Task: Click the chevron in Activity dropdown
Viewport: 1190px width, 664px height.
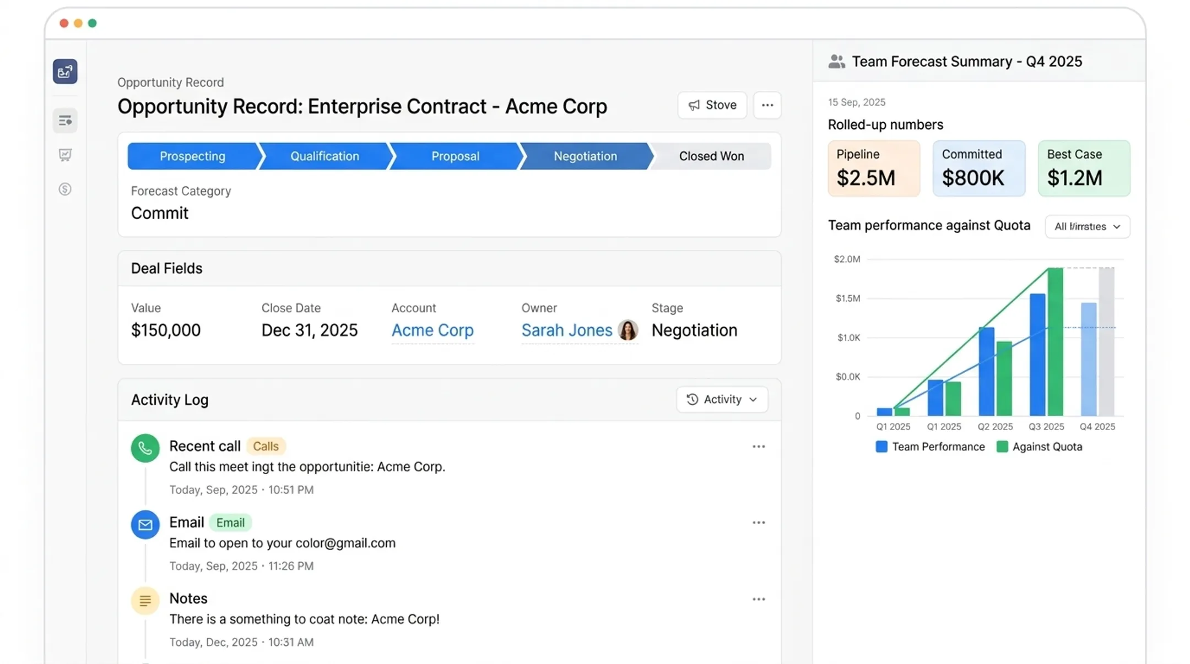Action: pos(753,400)
